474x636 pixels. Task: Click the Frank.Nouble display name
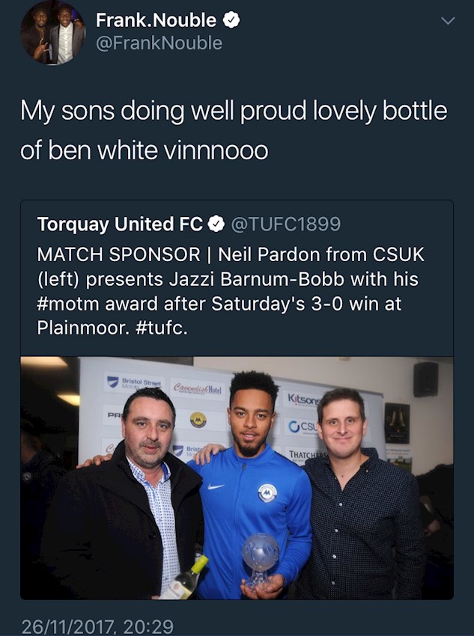click(x=156, y=20)
